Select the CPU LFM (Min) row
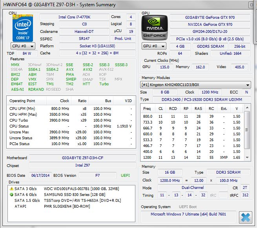The height and width of the screenshot is (228, 257). point(71,109)
